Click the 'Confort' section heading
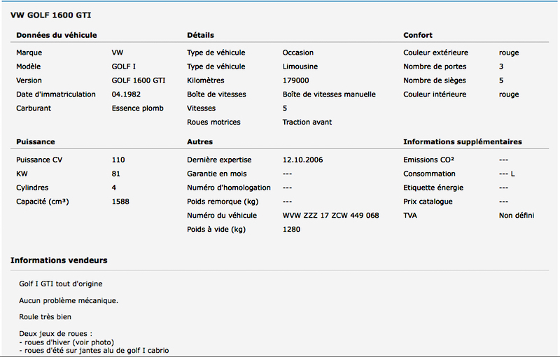The height and width of the screenshot is (357, 560). click(x=417, y=35)
